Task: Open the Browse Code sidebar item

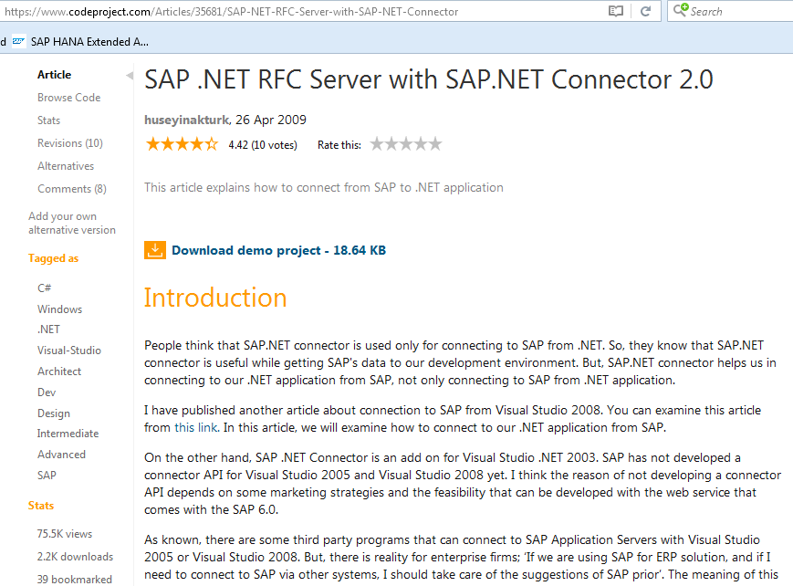Action: [x=68, y=98]
